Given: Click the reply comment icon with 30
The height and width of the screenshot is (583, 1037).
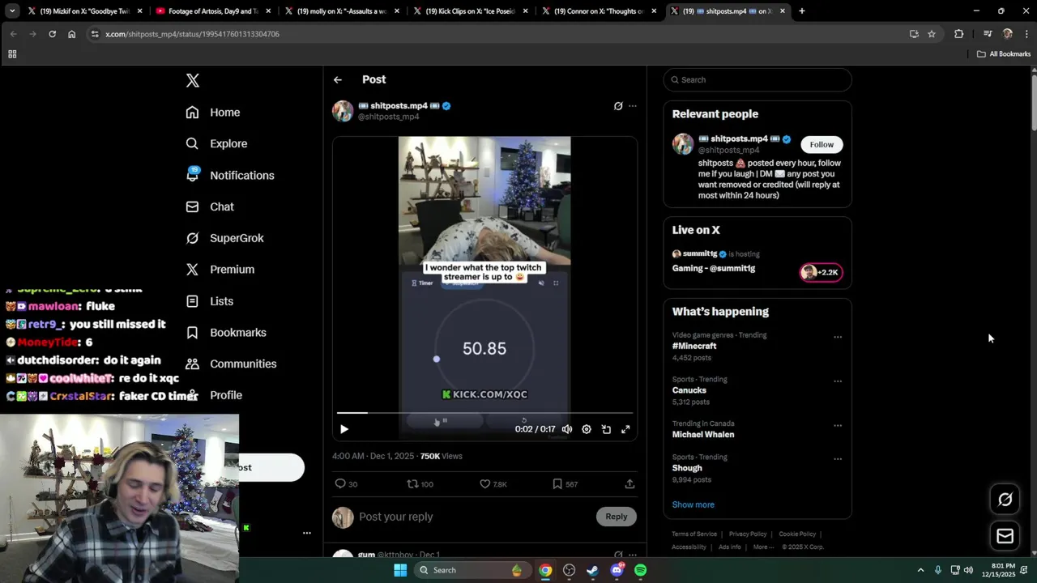Looking at the screenshot, I should tap(346, 483).
